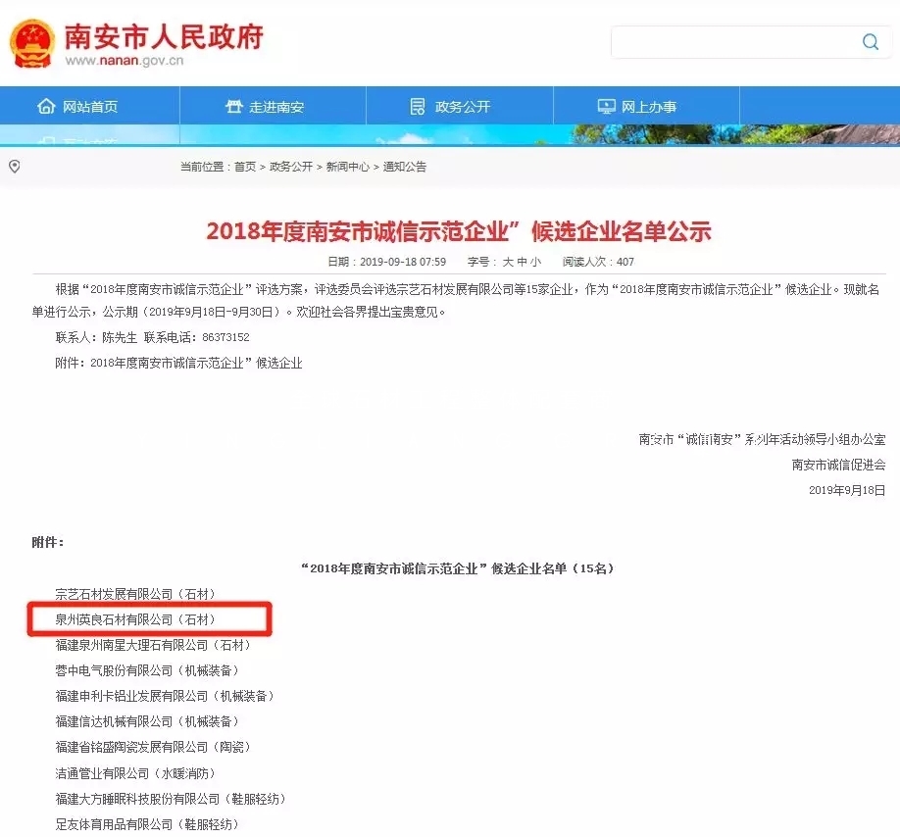This screenshot has width=900, height=837.
Task: Click 福建泉州南星大理石有限公司（石材）
Action: (x=153, y=645)
